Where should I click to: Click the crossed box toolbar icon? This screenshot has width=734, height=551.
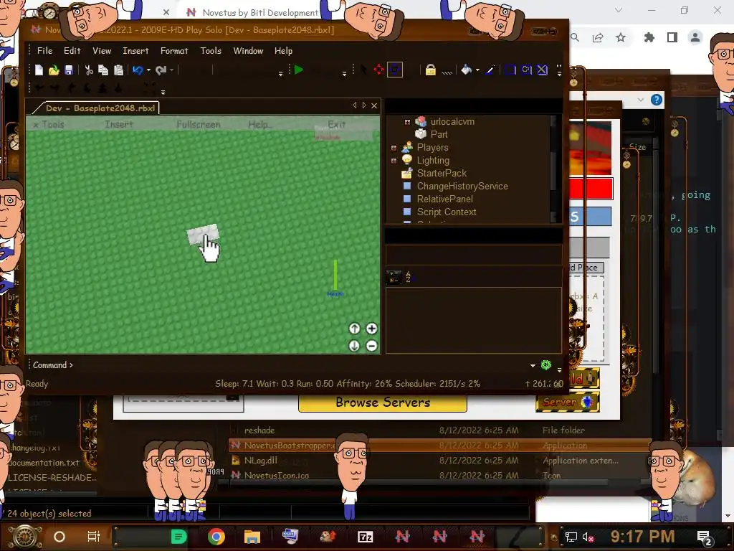(542, 70)
